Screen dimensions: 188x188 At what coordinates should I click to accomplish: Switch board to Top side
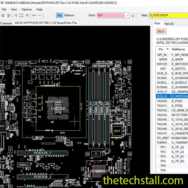click(x=60, y=15)
